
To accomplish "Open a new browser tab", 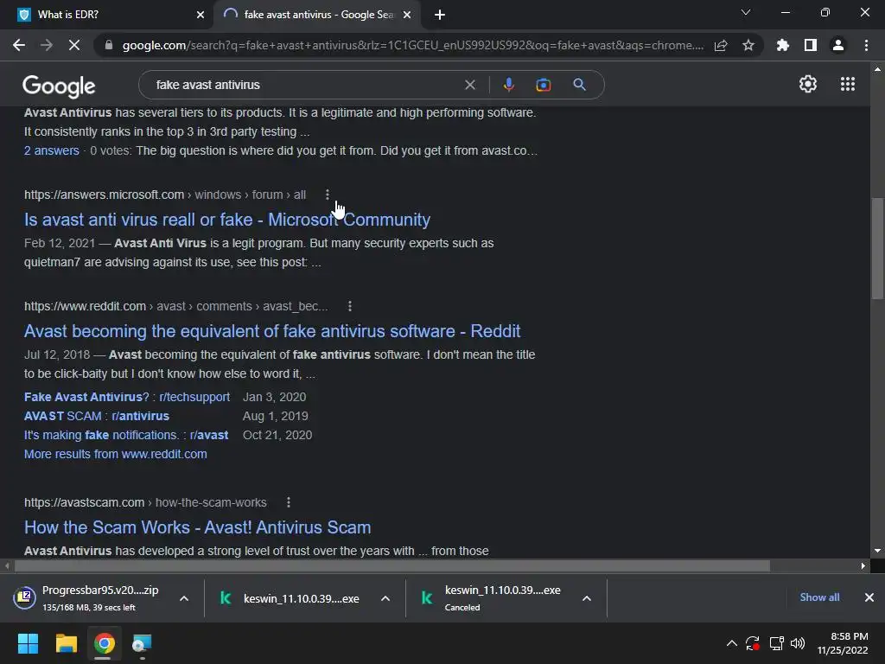I will (x=440, y=15).
